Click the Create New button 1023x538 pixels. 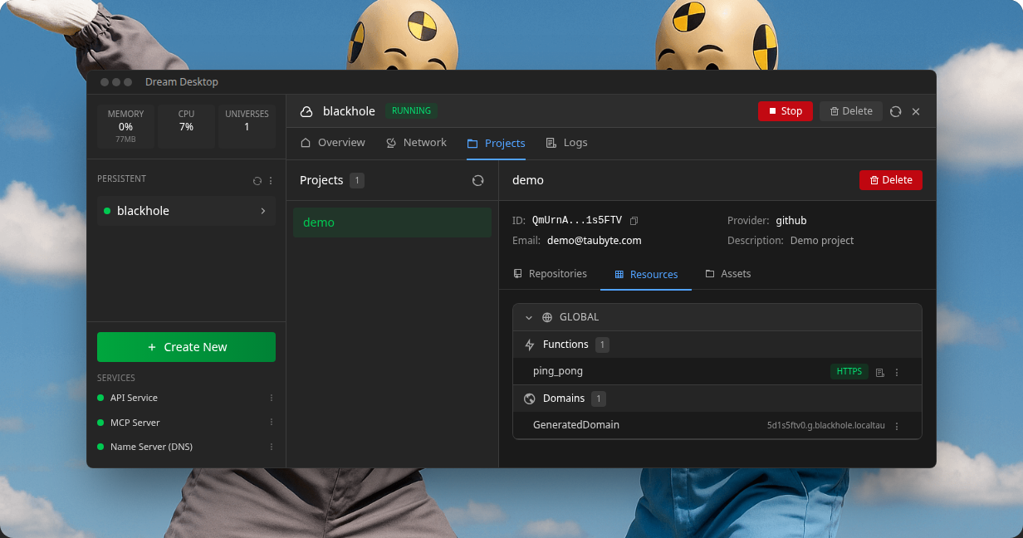coord(186,346)
